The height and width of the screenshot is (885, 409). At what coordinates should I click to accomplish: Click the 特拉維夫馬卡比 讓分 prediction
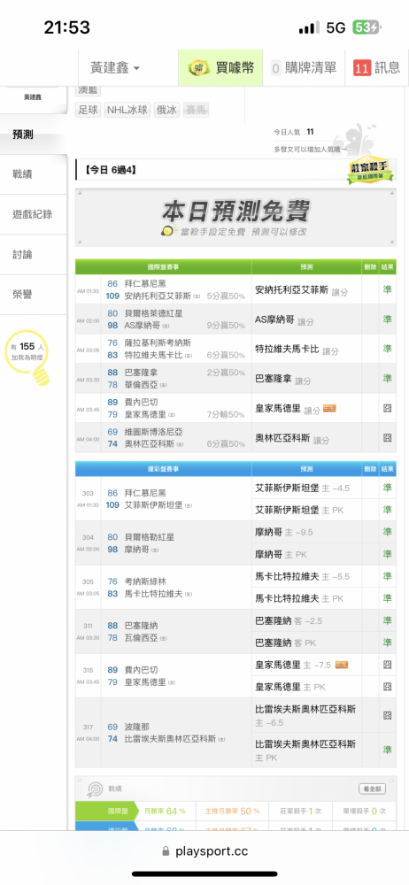click(x=297, y=349)
